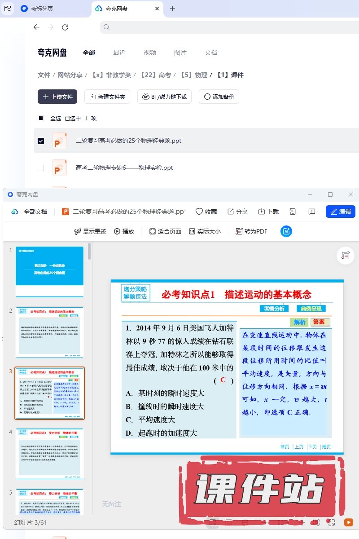Reload page with browser refresh icon
This screenshot has height=539, width=359.
(65, 27)
